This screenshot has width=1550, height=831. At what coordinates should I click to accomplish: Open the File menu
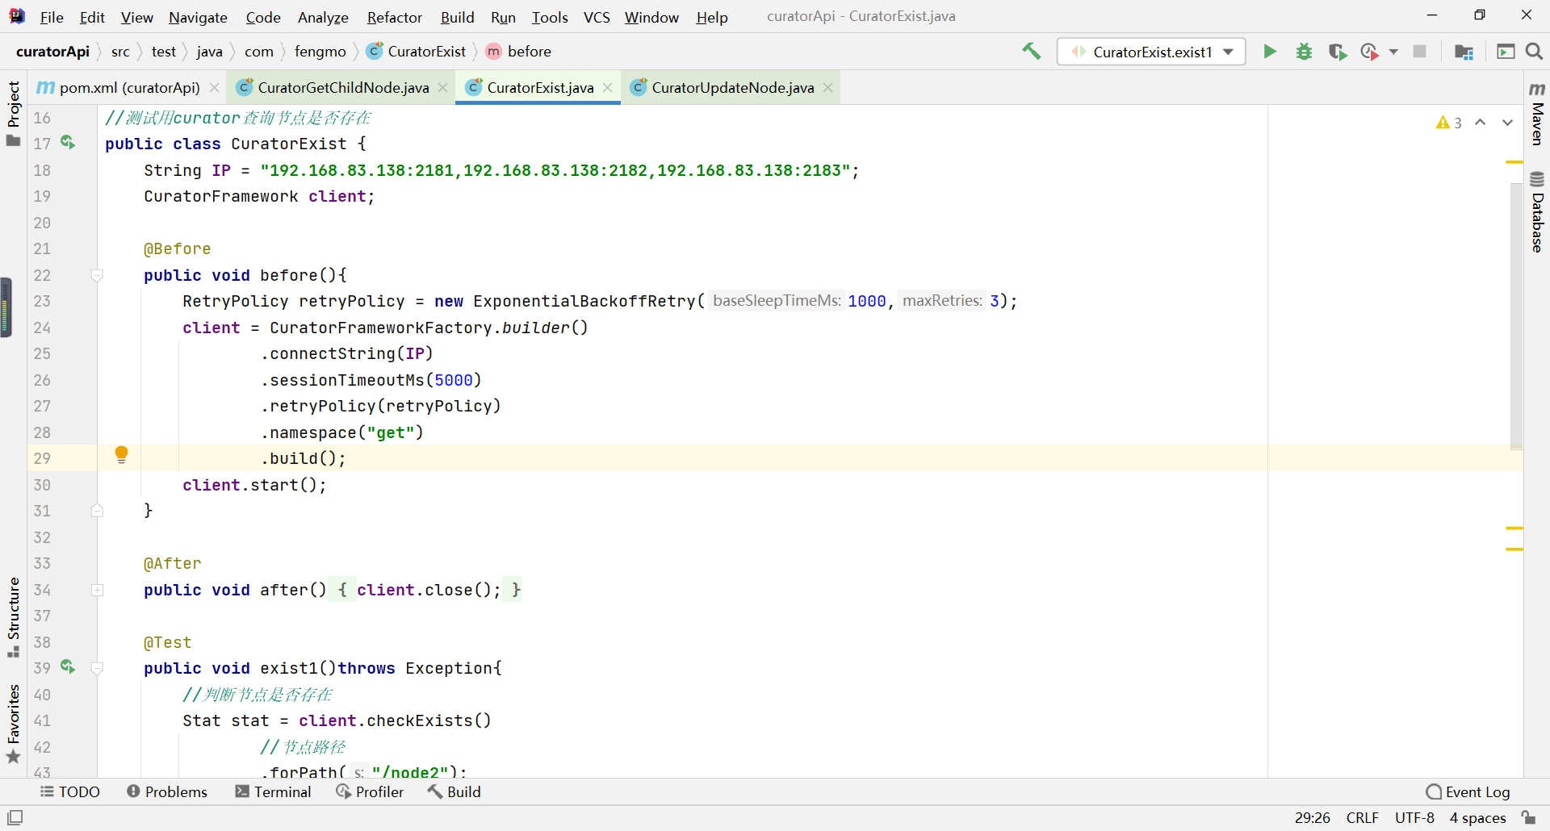(x=52, y=17)
